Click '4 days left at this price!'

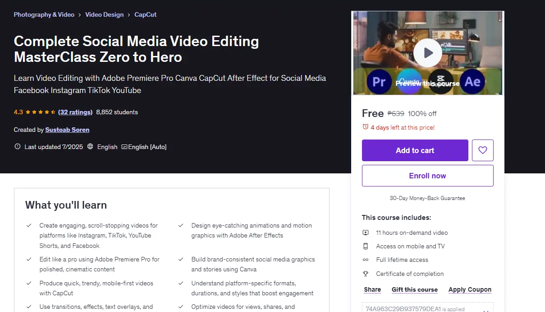pos(403,127)
